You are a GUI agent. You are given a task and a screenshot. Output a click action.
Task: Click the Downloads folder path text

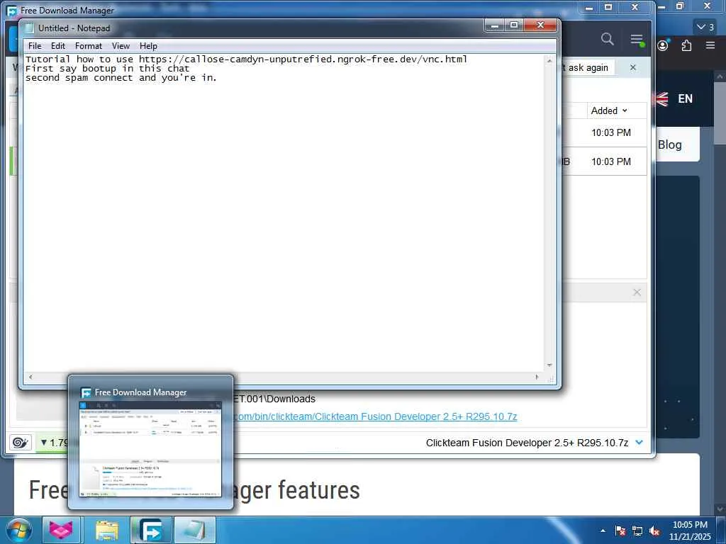[x=274, y=399]
